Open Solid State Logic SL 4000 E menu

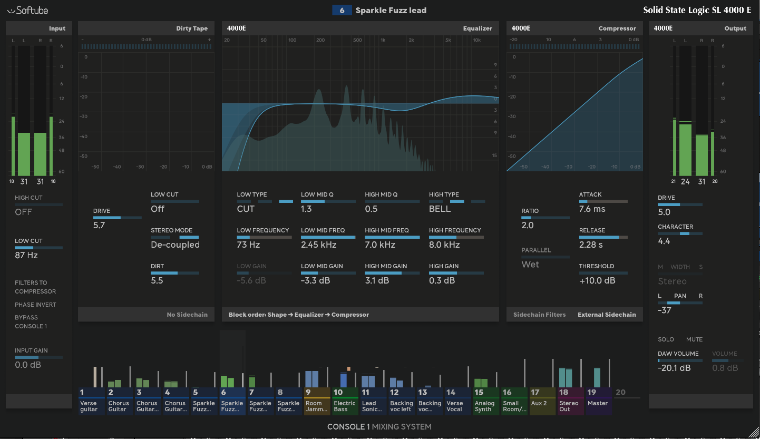[x=697, y=10]
